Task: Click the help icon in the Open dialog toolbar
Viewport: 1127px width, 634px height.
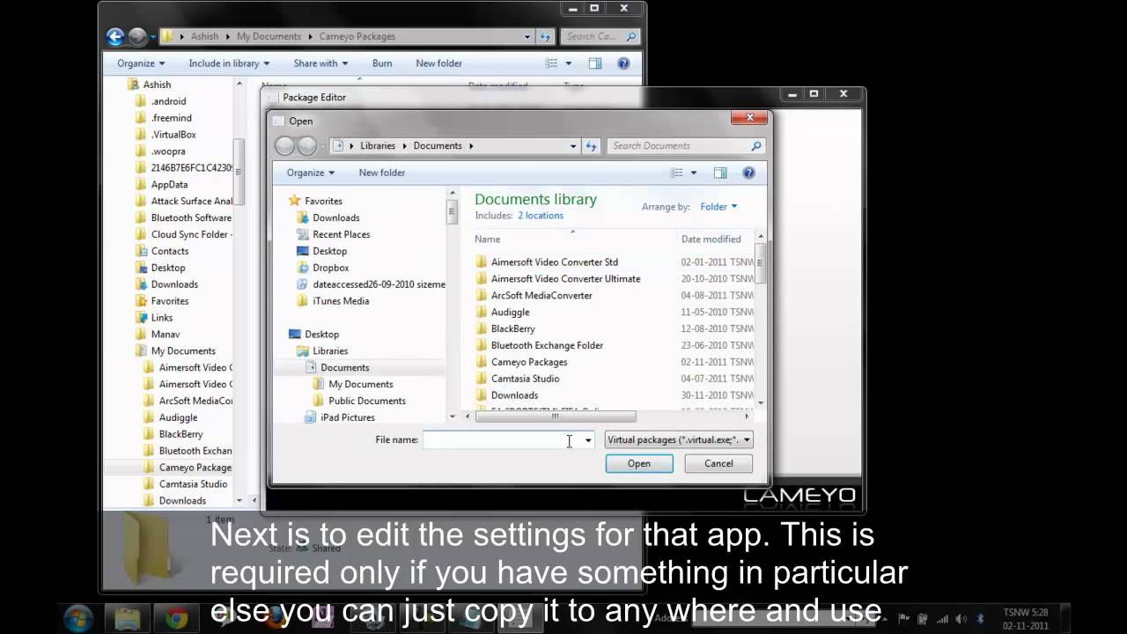Action: [x=748, y=173]
